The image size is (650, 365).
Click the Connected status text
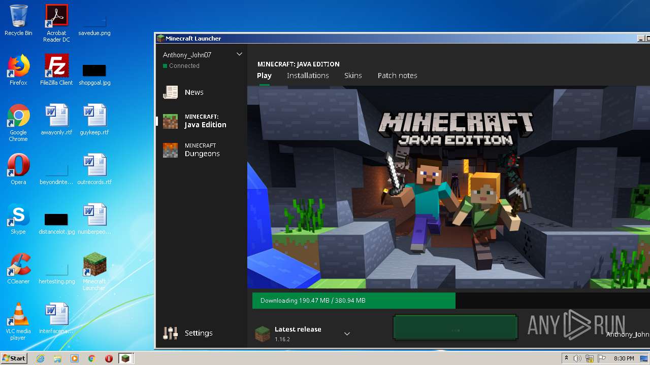tap(184, 66)
